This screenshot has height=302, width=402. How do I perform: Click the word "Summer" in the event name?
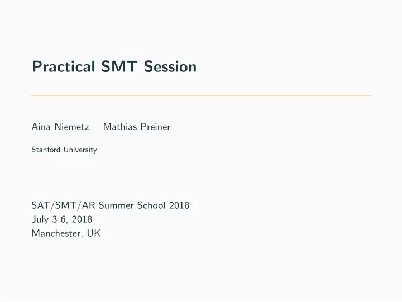[x=116, y=205]
